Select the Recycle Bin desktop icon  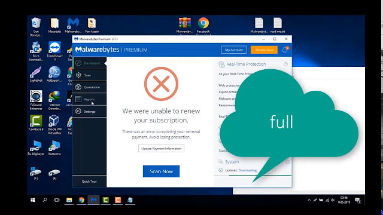[36, 27]
